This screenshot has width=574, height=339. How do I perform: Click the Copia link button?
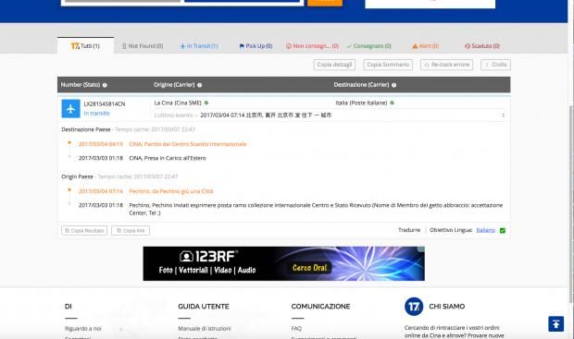click(131, 231)
